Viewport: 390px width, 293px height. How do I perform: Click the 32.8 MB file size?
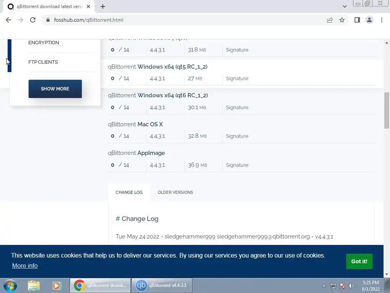[x=197, y=136]
